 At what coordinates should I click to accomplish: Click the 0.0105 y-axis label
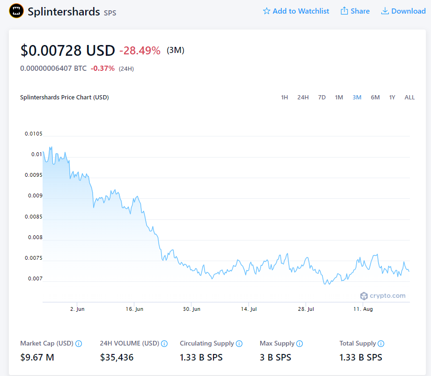pyautogui.click(x=34, y=134)
